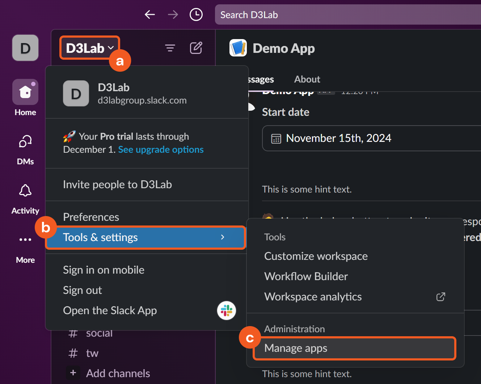This screenshot has width=481, height=384.
Task: Click Add channels in the sidebar
Action: pos(118,373)
